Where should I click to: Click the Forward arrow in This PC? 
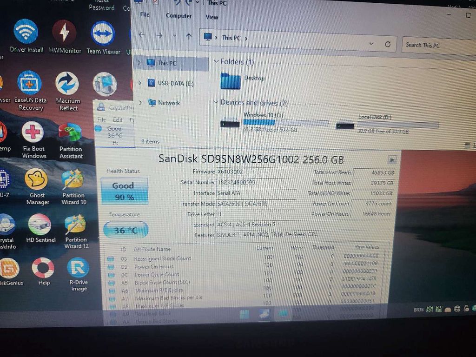pyautogui.click(x=159, y=35)
